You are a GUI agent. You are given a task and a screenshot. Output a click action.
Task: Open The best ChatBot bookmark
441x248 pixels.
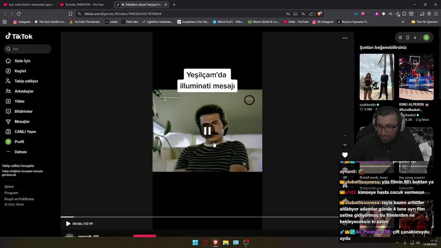tap(50, 22)
